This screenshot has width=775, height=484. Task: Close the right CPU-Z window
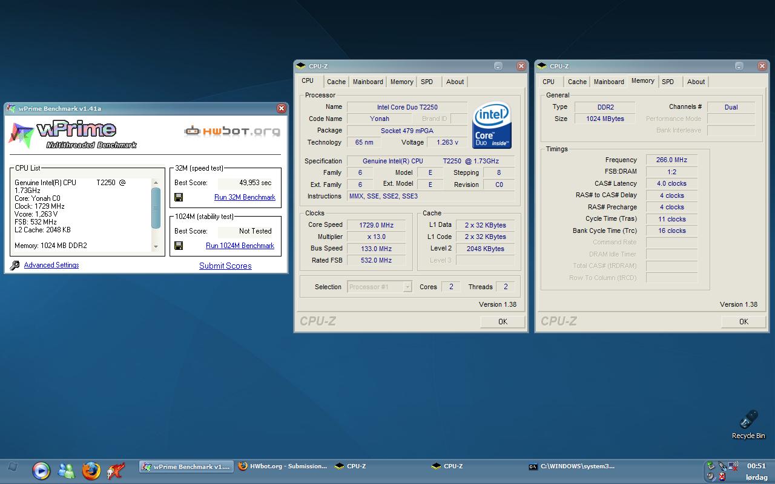tap(762, 66)
